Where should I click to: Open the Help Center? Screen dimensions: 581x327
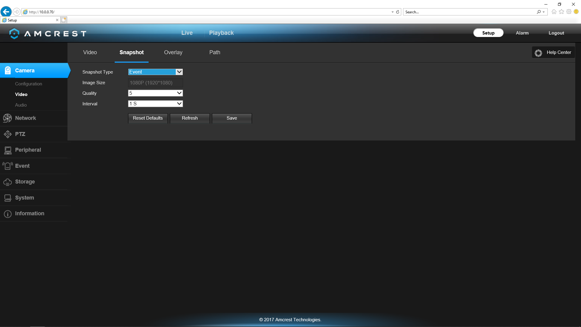pos(553,52)
